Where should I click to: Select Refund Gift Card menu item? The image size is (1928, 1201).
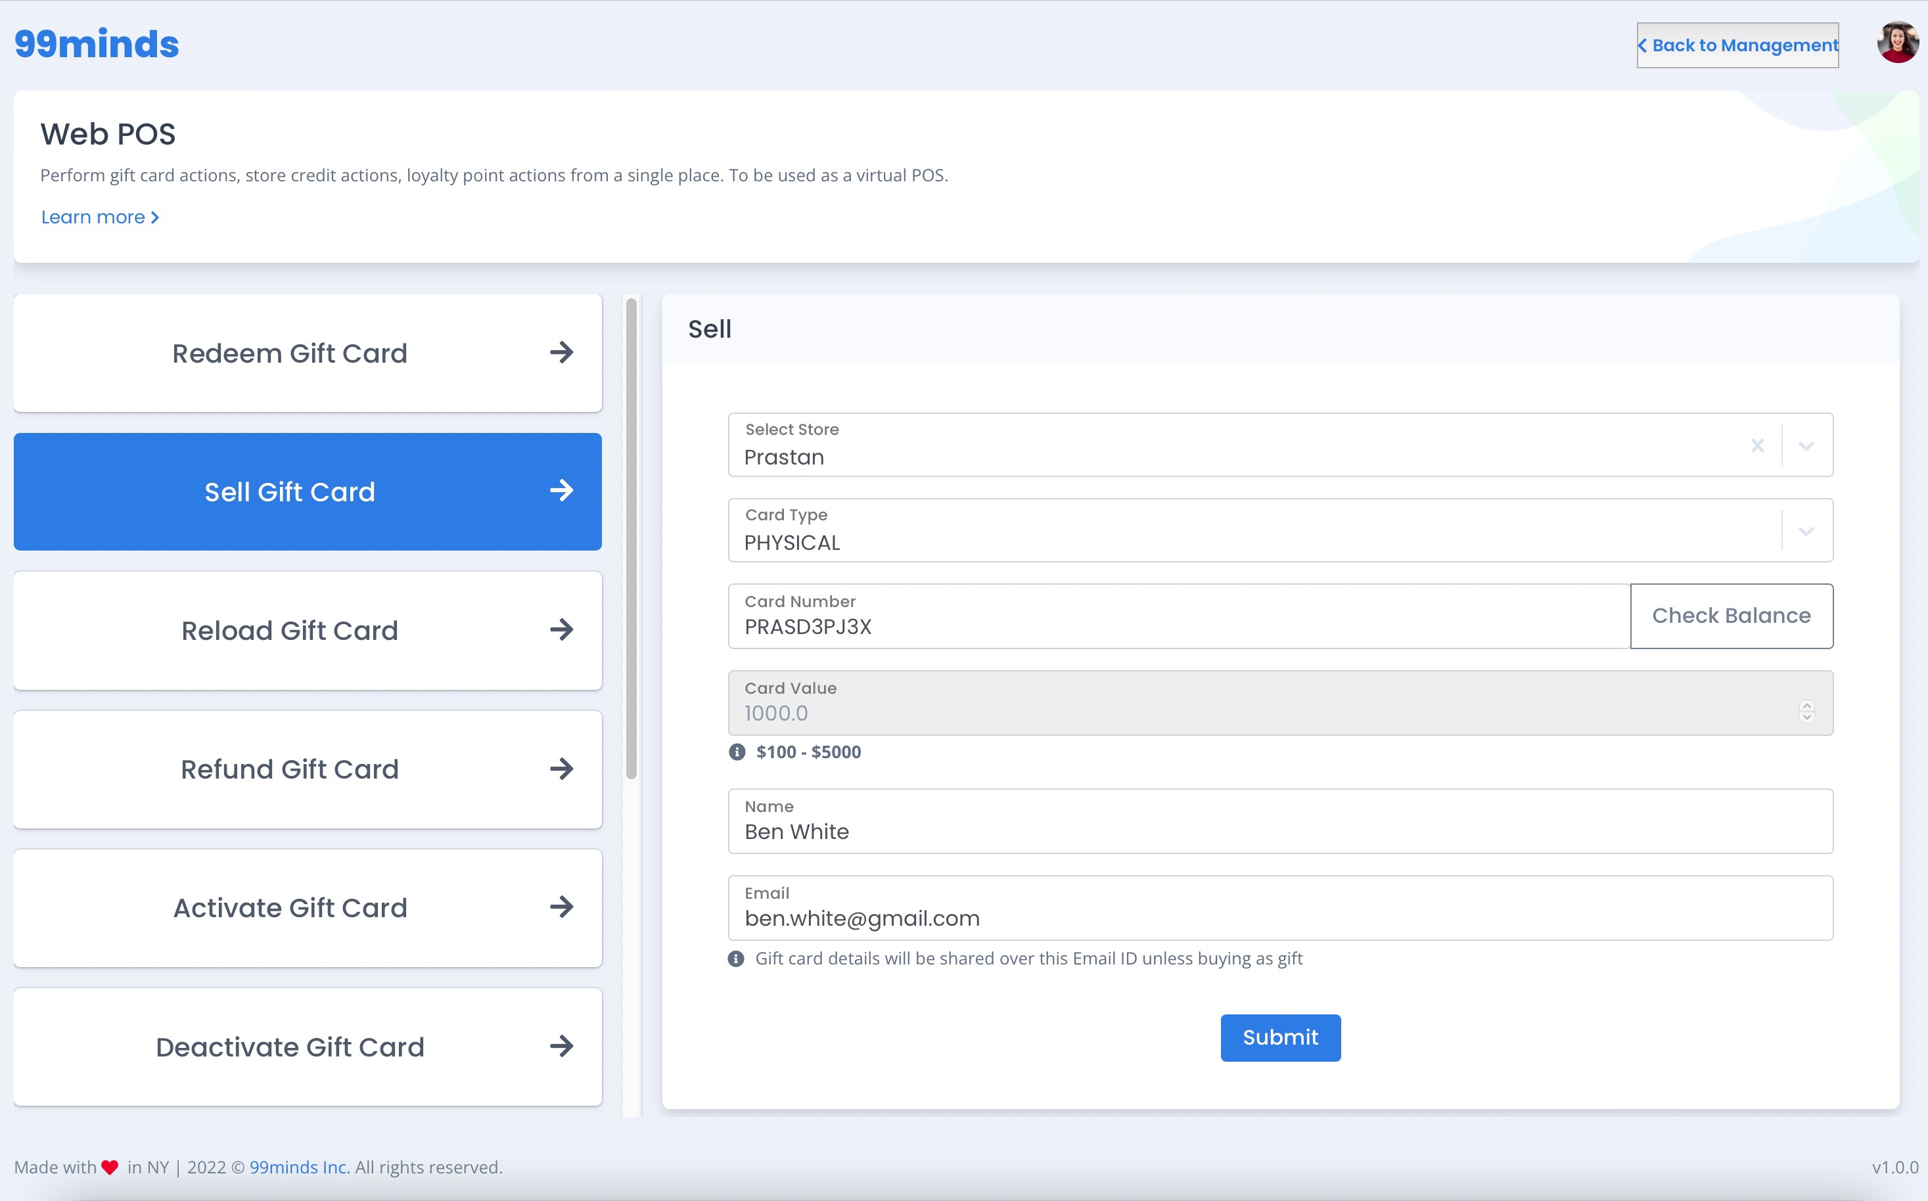click(x=308, y=770)
